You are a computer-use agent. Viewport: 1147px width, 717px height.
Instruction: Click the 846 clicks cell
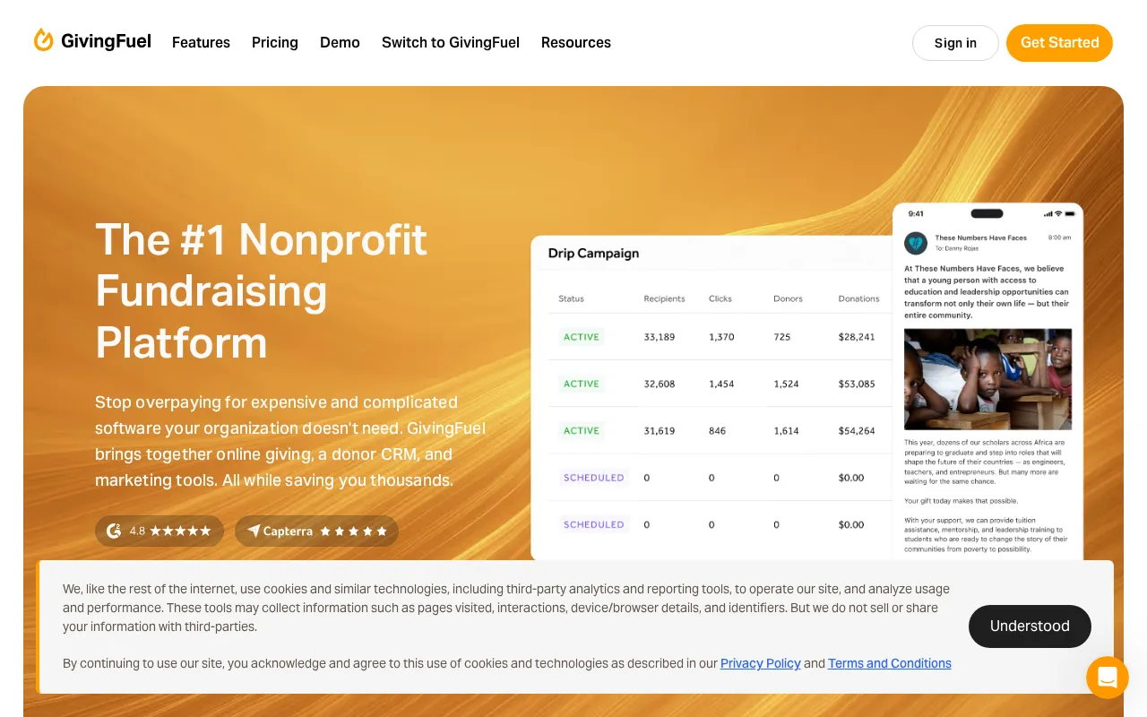(x=717, y=431)
